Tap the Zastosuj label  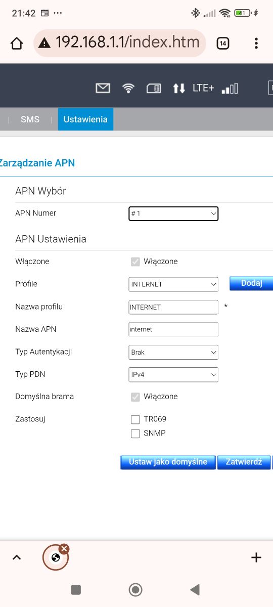[x=30, y=419]
